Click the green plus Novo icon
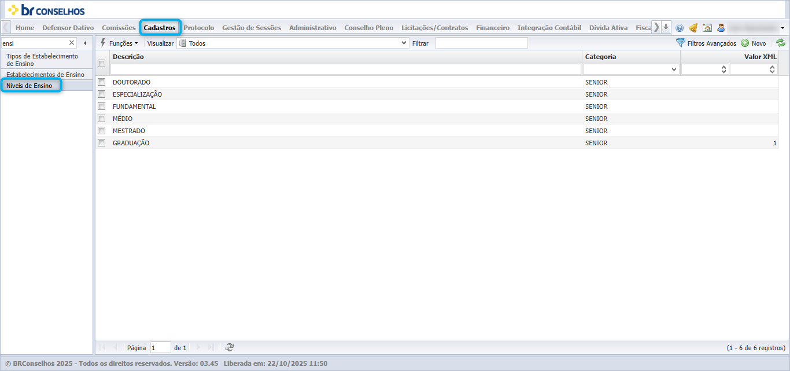Viewport: 790px width, 371px height. (x=745, y=43)
